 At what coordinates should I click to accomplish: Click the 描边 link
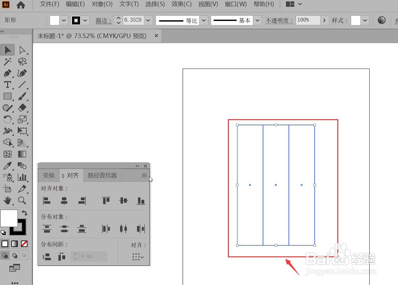coord(103,21)
